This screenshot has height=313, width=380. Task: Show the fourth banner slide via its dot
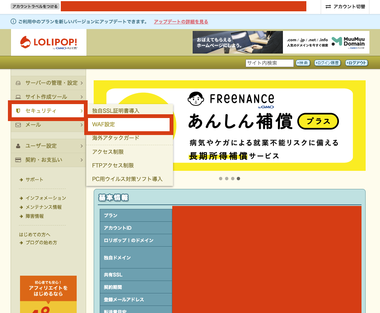[x=238, y=178]
